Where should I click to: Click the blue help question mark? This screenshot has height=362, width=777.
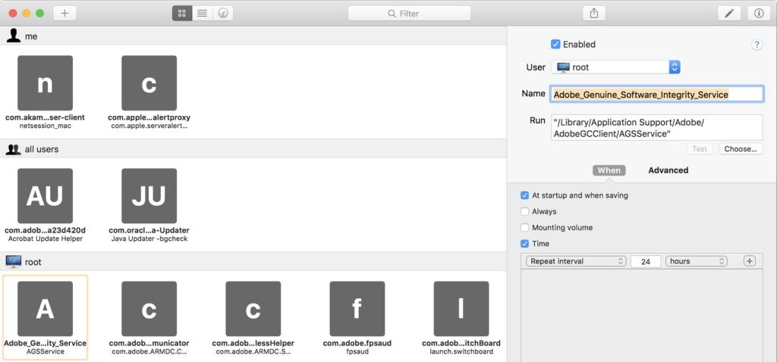pos(757,45)
